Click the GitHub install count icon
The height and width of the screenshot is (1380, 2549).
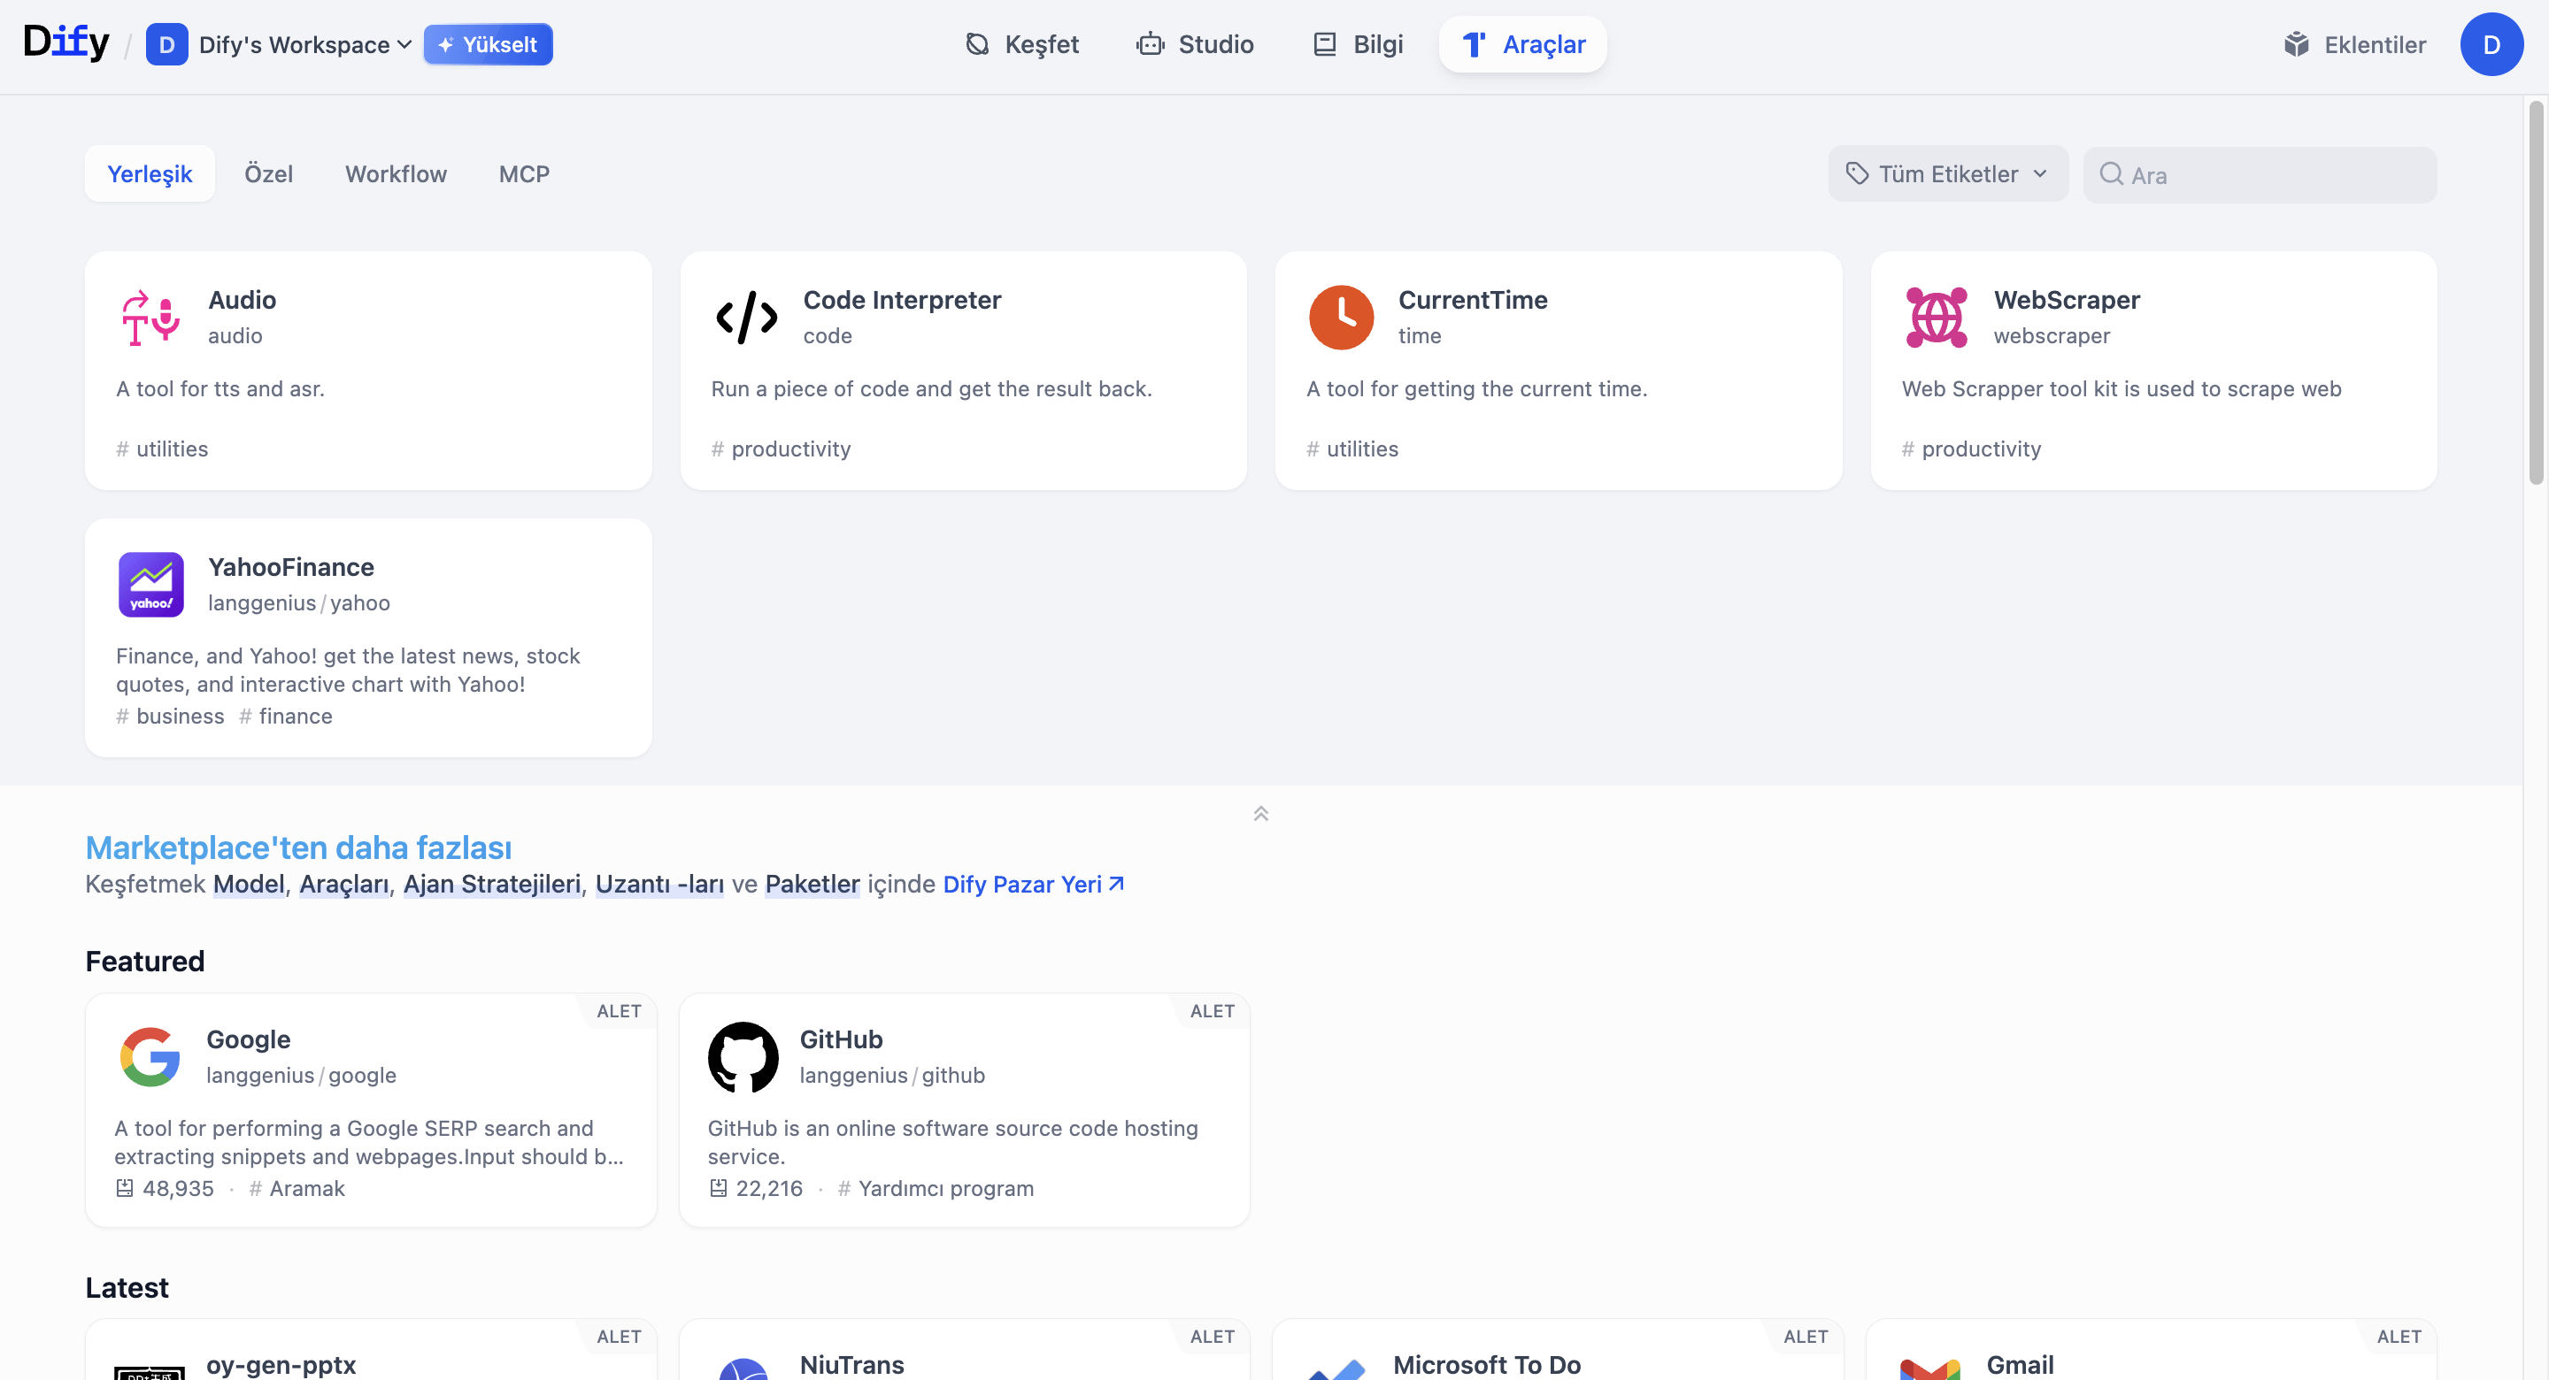(719, 1188)
